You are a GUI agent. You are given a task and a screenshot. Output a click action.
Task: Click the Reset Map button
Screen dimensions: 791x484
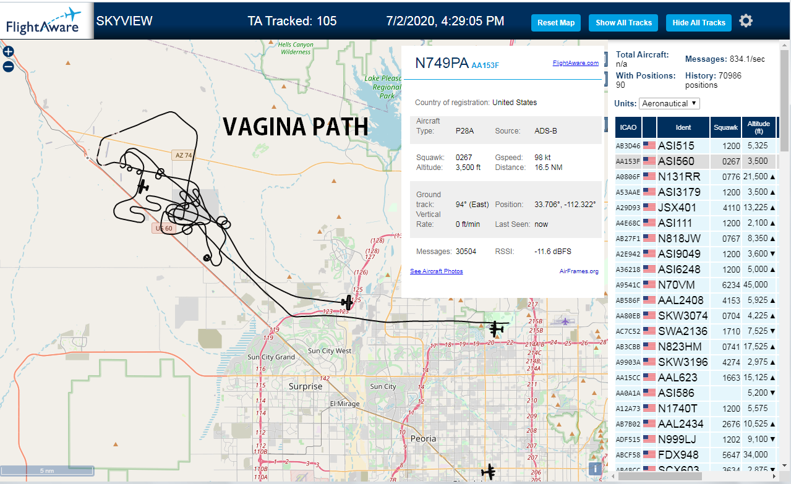click(556, 23)
